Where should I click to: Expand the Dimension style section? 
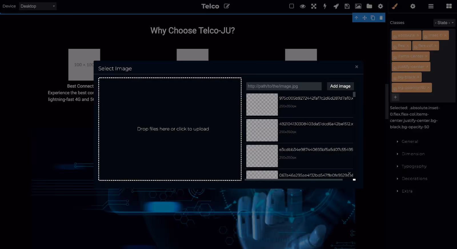(x=413, y=154)
